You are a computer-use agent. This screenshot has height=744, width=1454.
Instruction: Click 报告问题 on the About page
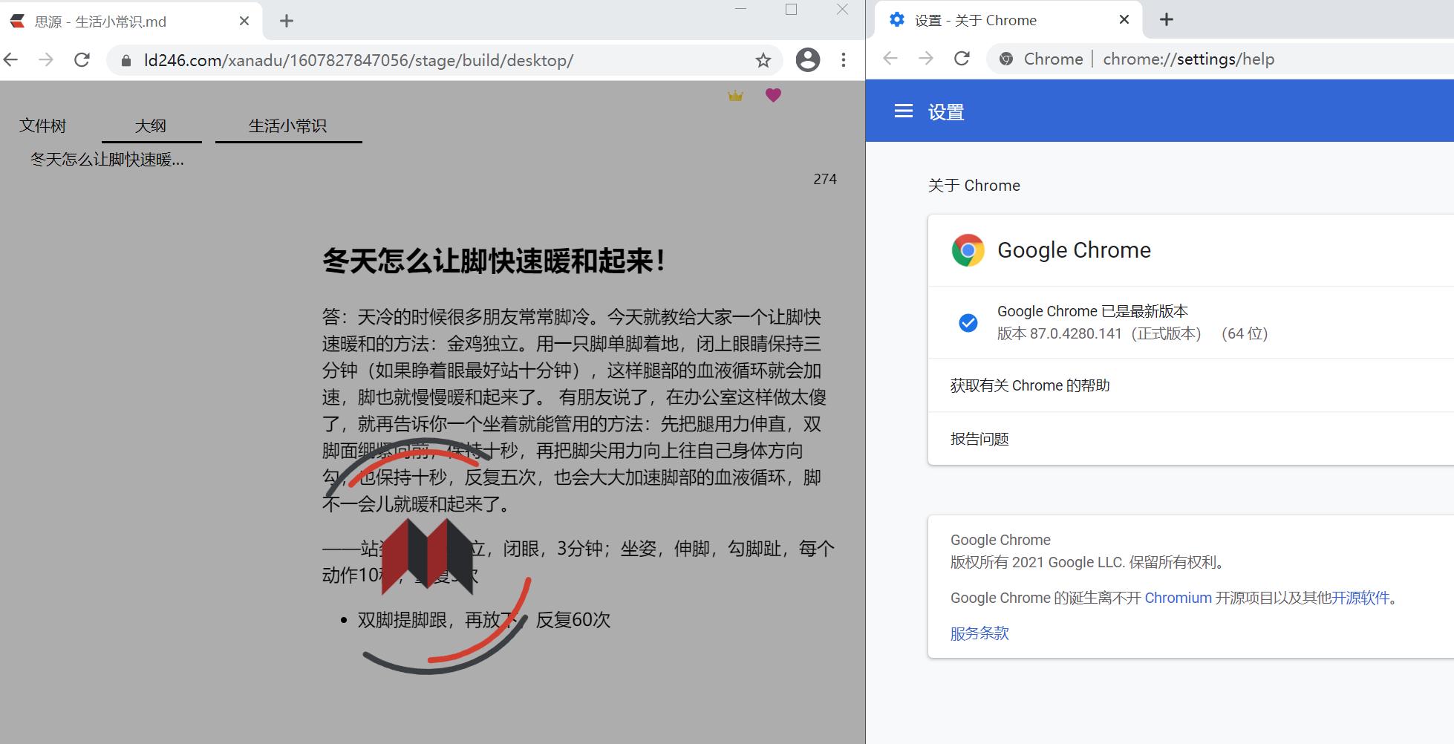(979, 439)
